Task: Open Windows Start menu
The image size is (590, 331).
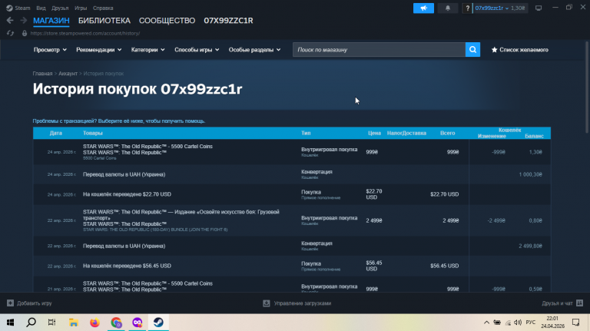Action: [10, 323]
